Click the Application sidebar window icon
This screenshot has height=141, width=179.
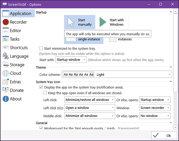pyautogui.click(x=5, y=13)
